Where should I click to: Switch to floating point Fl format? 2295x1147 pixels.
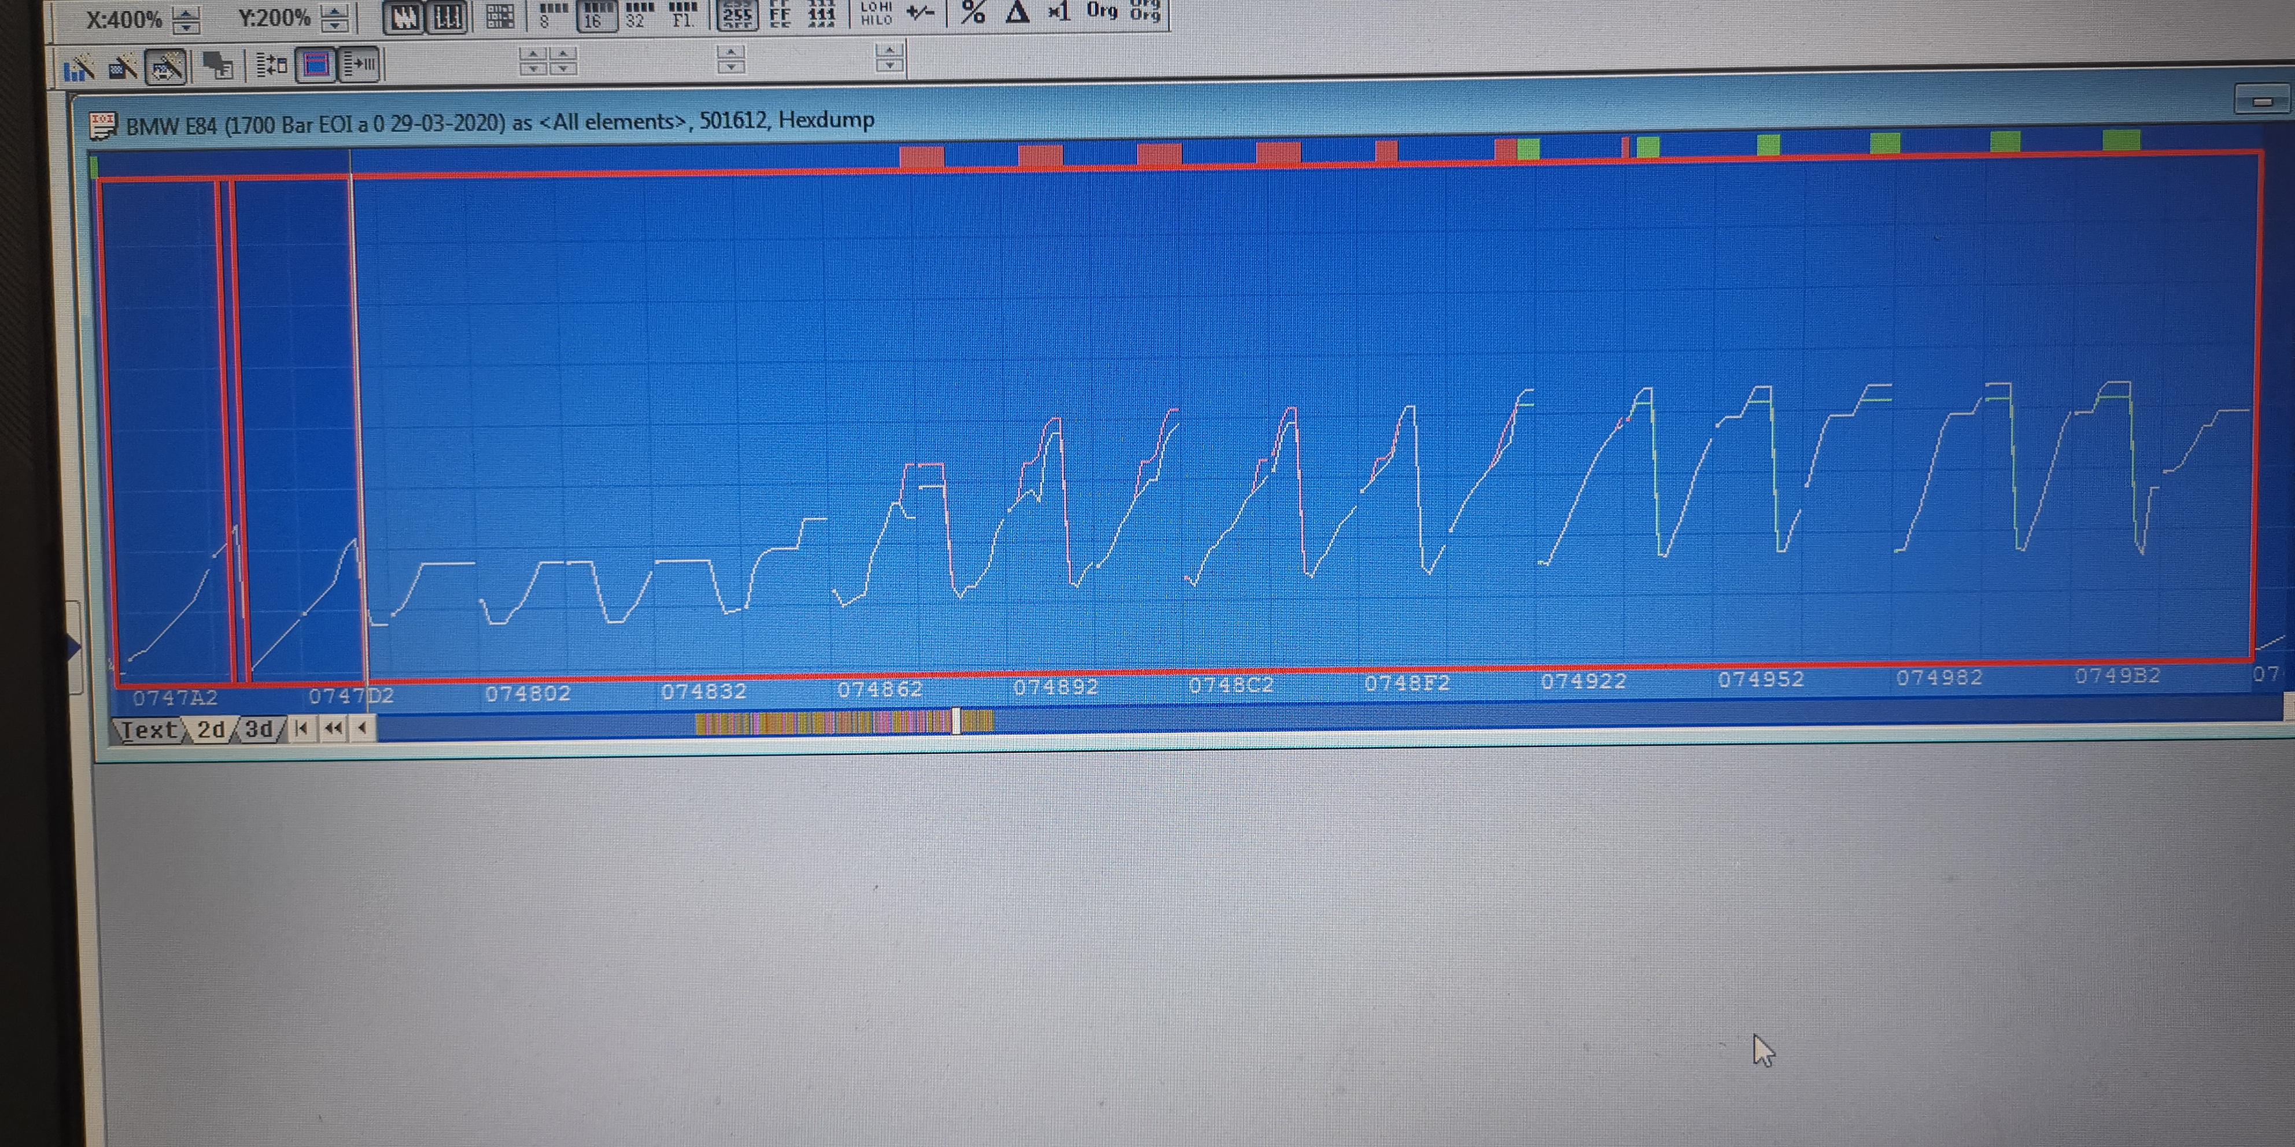coord(682,15)
